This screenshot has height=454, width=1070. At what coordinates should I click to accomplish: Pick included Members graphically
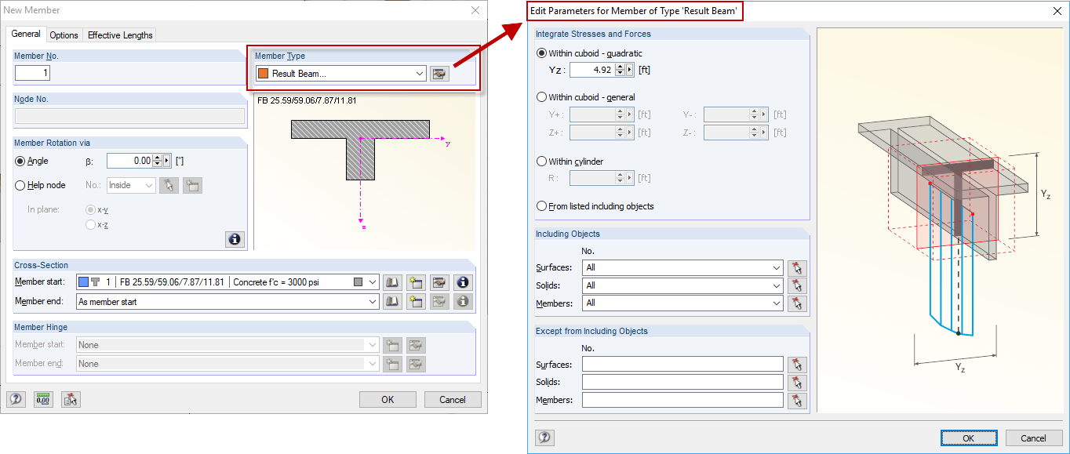798,303
